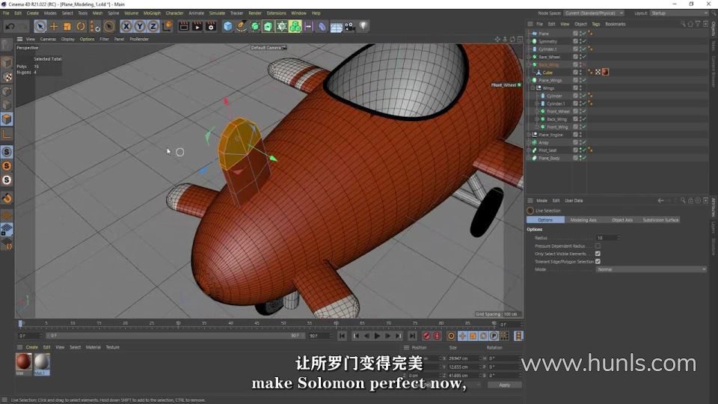Viewport: 718px width, 404px height.
Task: Switch to Subdivision Surface tab
Action: (660, 220)
